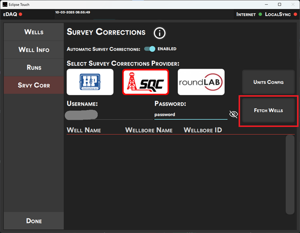Click the eDAQ red status indicator
300x233 pixels.
21,14
